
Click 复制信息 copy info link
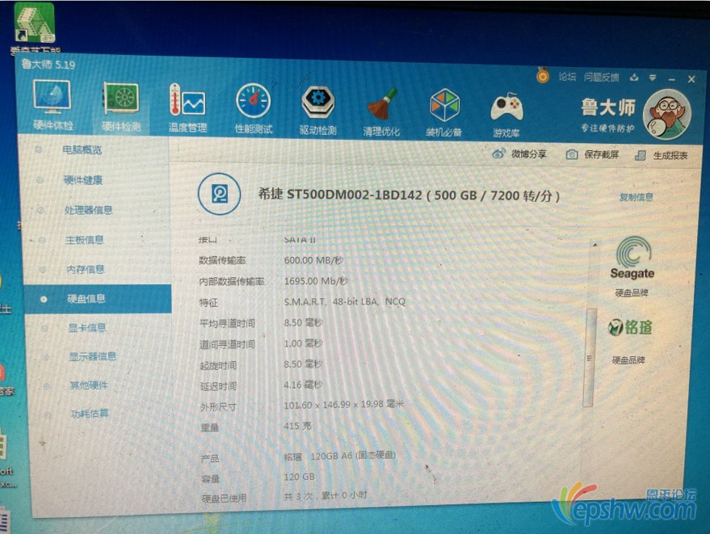tap(636, 197)
